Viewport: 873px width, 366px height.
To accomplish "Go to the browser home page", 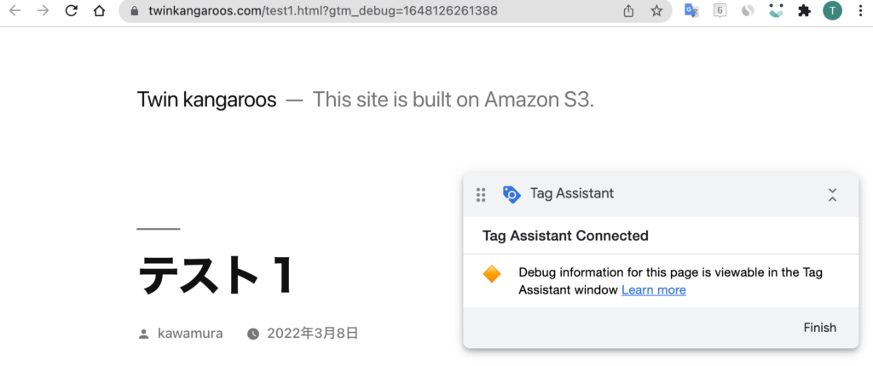I will 99,10.
